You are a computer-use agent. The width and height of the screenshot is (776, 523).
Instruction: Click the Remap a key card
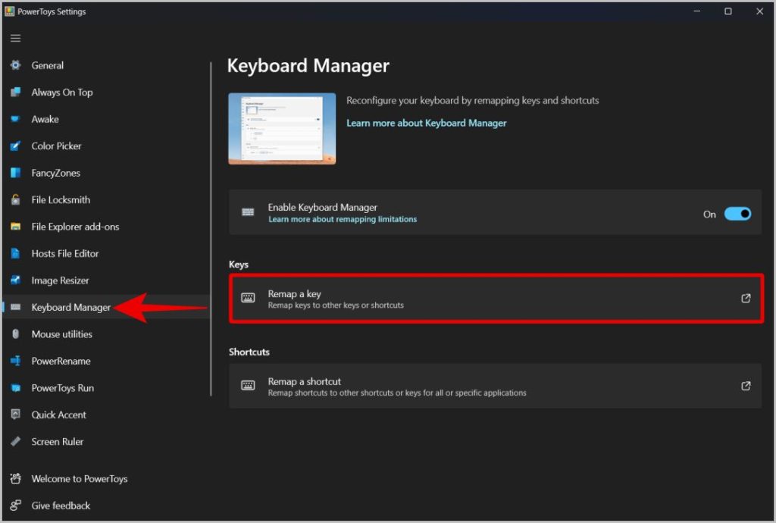(496, 299)
